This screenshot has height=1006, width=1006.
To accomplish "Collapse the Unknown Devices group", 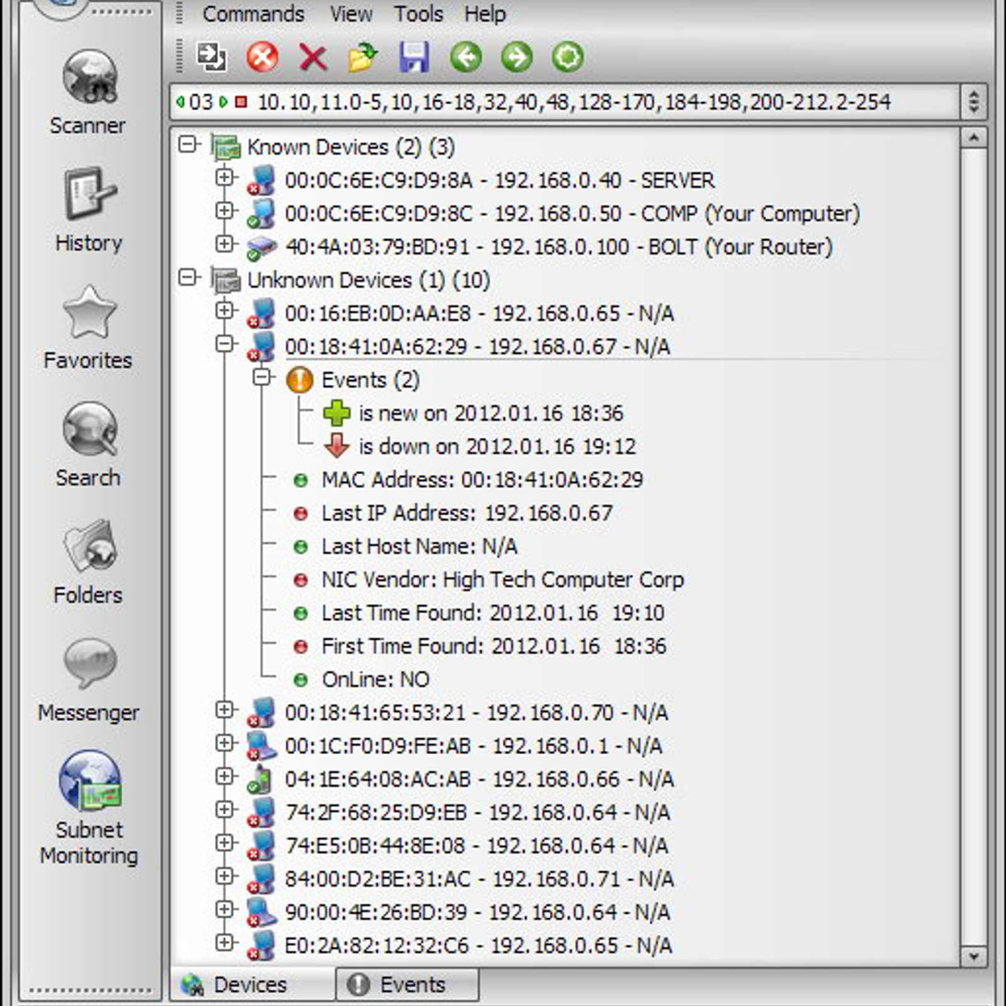I will click(188, 277).
